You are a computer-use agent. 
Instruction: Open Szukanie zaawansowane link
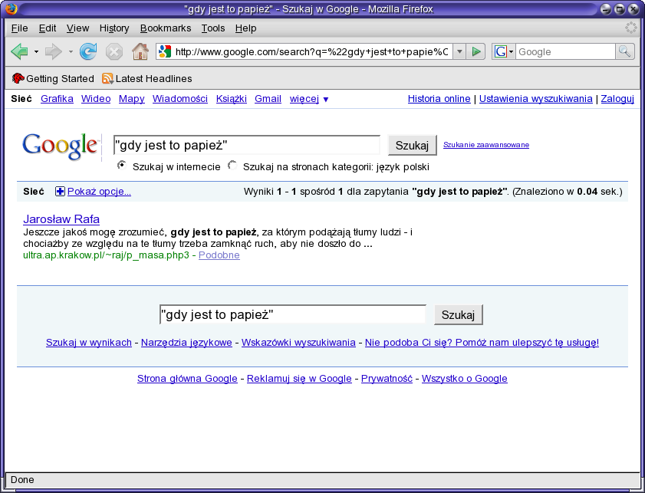[x=486, y=145]
